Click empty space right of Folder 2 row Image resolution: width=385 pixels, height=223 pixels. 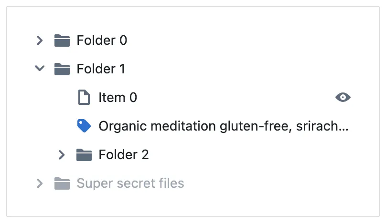248,154
